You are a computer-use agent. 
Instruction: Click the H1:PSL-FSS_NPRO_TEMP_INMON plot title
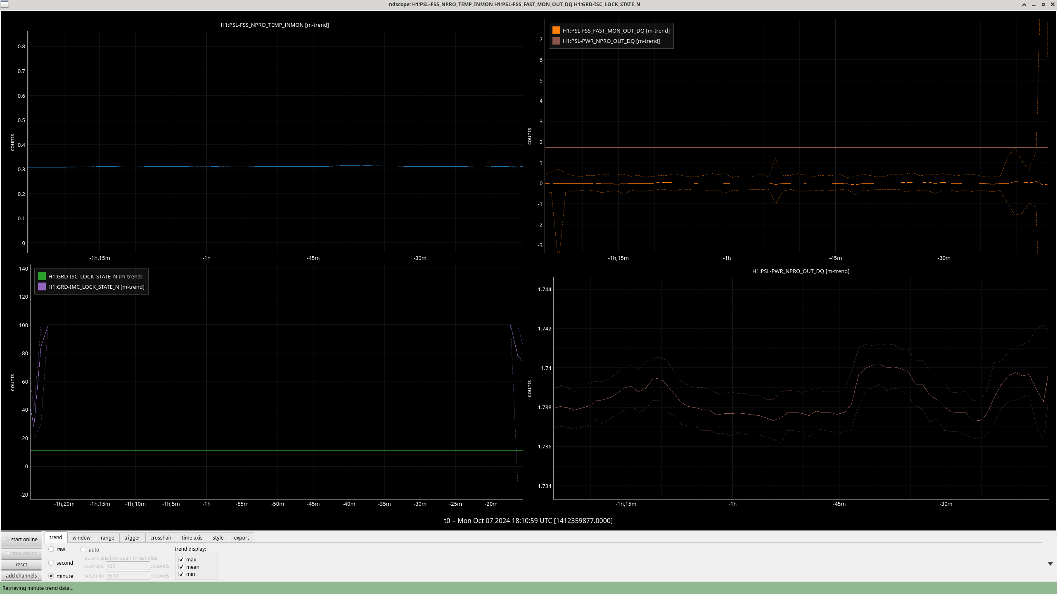pyautogui.click(x=275, y=25)
